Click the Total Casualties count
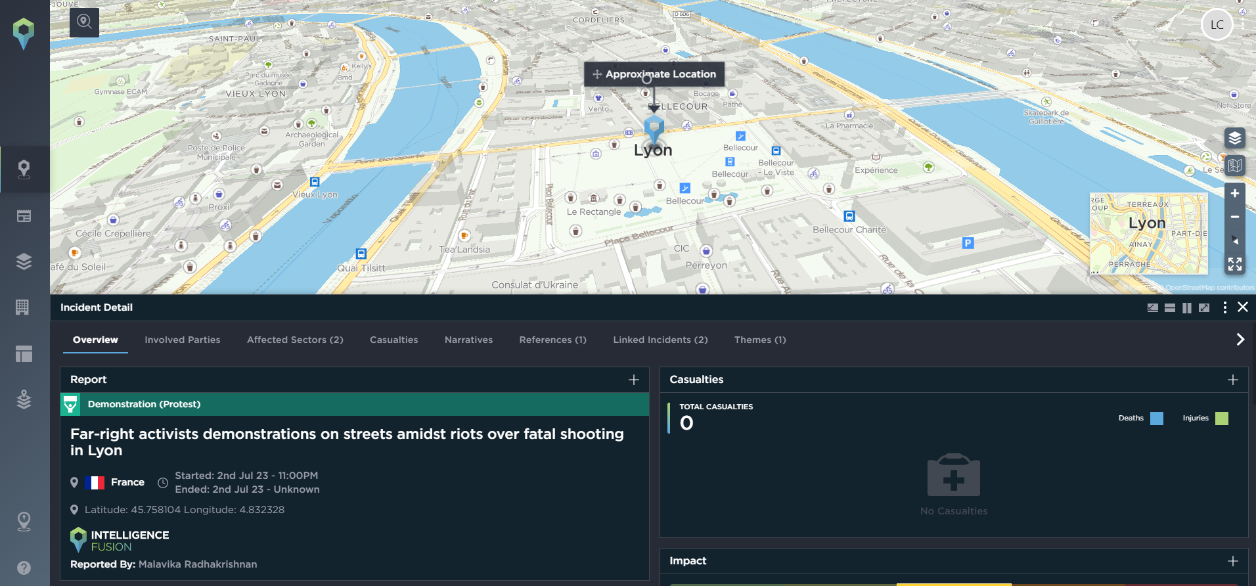This screenshot has width=1256, height=586. tap(686, 423)
